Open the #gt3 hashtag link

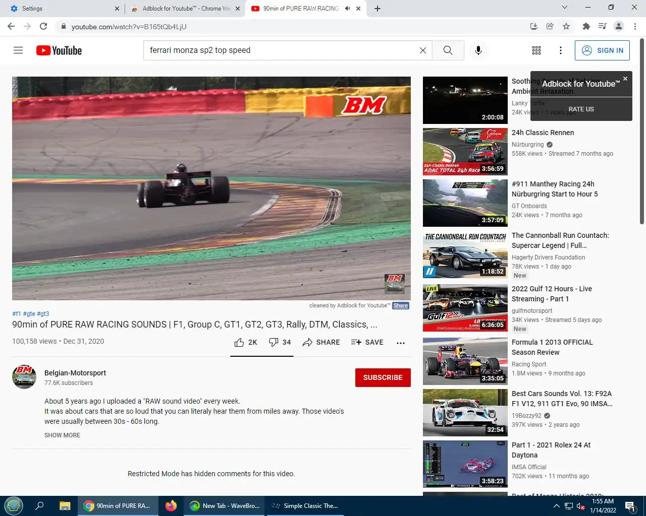pyautogui.click(x=43, y=314)
